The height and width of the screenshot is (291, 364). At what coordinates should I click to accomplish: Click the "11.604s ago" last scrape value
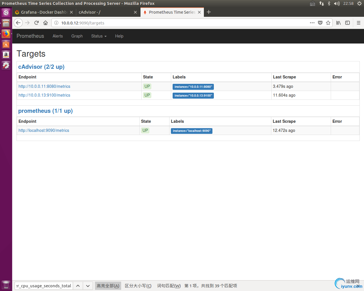click(284, 95)
